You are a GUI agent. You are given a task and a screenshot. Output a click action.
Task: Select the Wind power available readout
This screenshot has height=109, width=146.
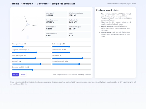[x=80, y=14]
